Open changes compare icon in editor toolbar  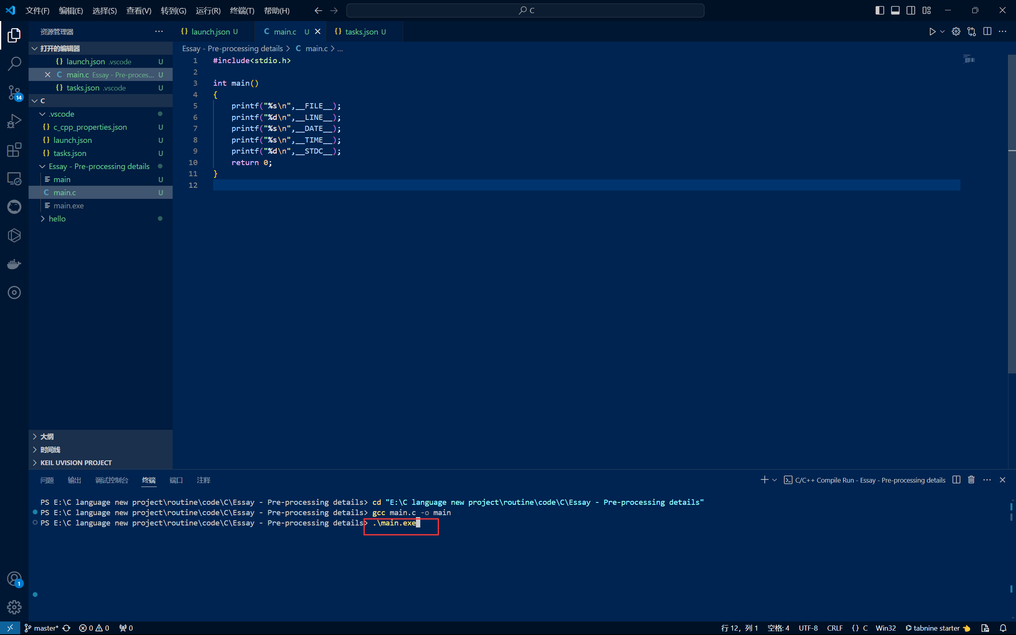[972, 32]
